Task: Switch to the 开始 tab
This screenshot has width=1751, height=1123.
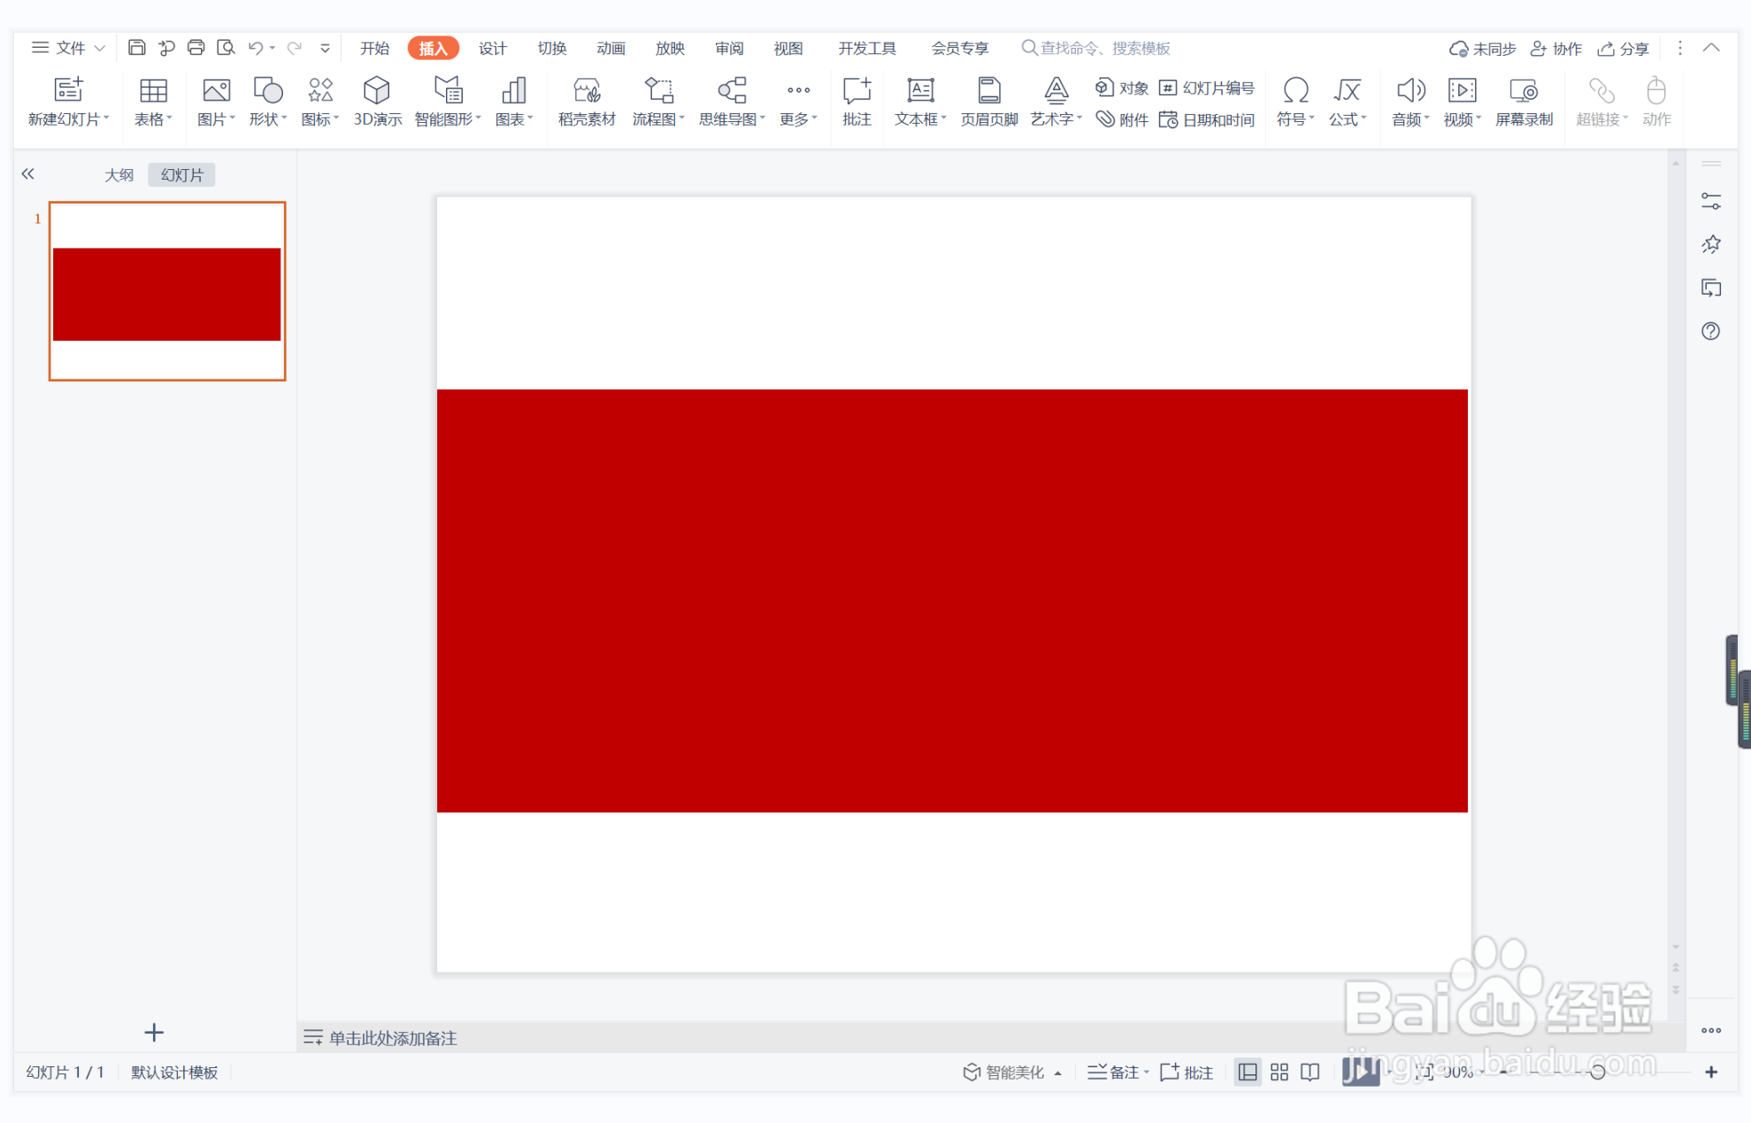Action: (374, 48)
